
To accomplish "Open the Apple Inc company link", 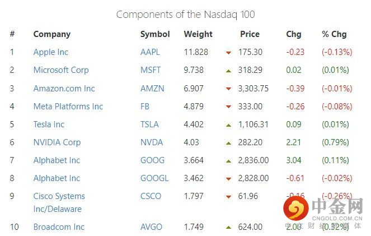I will [51, 52].
